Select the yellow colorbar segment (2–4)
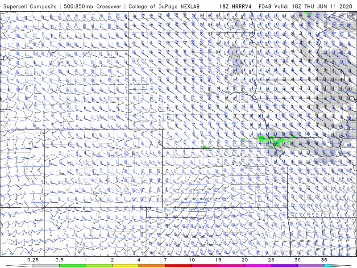Image resolution: width=357 pixels, height=268 pixels. [x=125, y=266]
